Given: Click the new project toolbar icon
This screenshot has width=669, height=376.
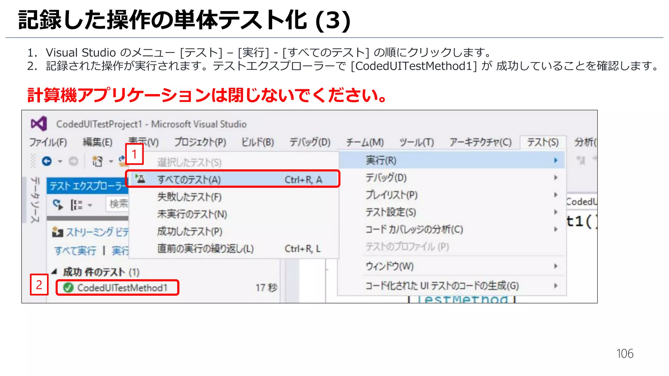Looking at the screenshot, I should tap(97, 161).
